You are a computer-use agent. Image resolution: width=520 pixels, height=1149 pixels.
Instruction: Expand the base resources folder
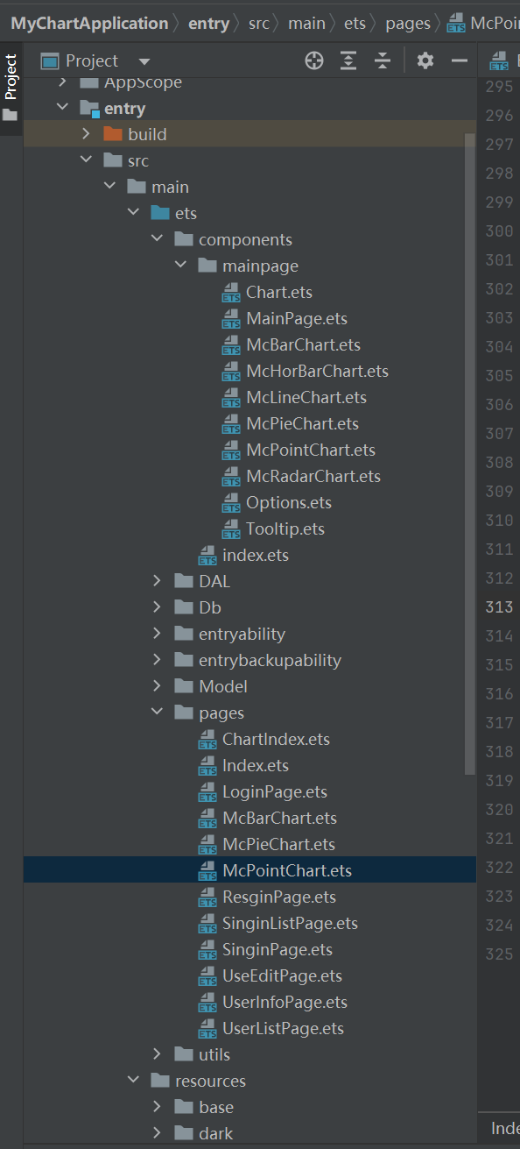(x=156, y=1107)
